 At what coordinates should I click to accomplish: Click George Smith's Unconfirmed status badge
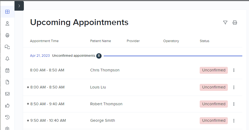click(214, 121)
